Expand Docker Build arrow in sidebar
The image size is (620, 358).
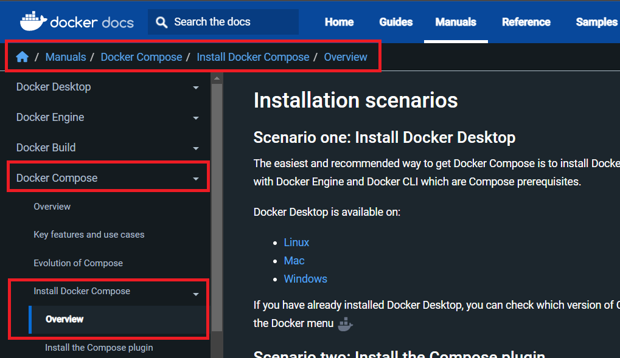point(196,148)
